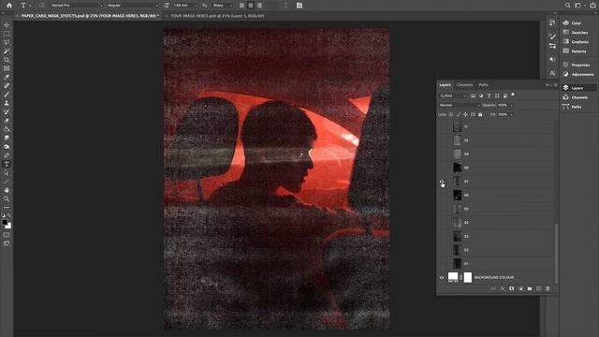599x337 pixels.
Task: Hide the BACKGROUND COLOUR layer
Action: [x=442, y=278]
